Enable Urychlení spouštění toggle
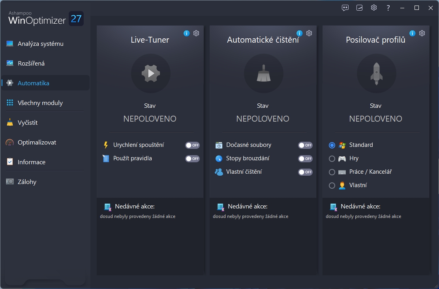This screenshot has width=439, height=289. pyautogui.click(x=192, y=145)
